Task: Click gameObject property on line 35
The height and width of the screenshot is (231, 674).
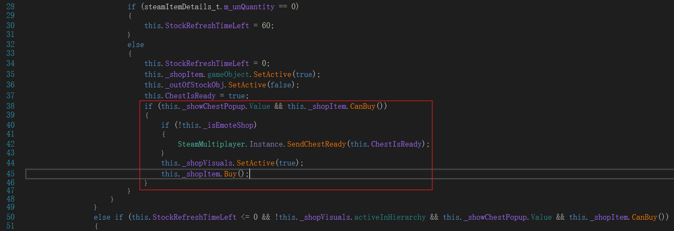Action: [x=228, y=74]
